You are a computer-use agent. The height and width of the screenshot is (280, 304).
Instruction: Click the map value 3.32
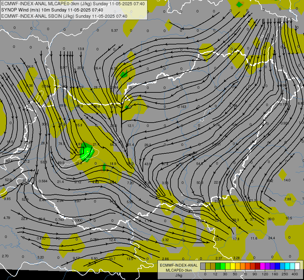tap(166, 240)
